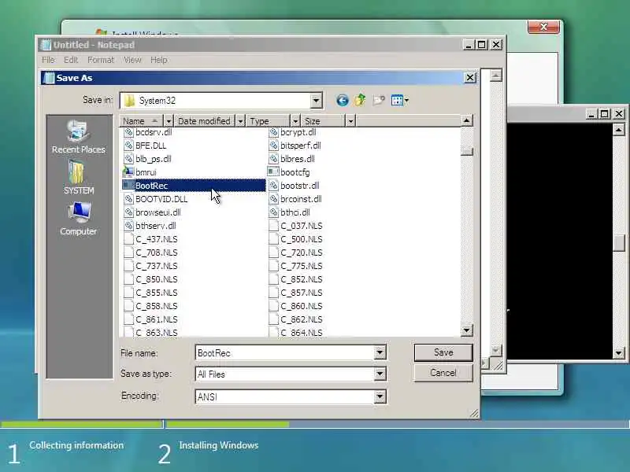Select the C_775.NLS file name

pos(302,266)
